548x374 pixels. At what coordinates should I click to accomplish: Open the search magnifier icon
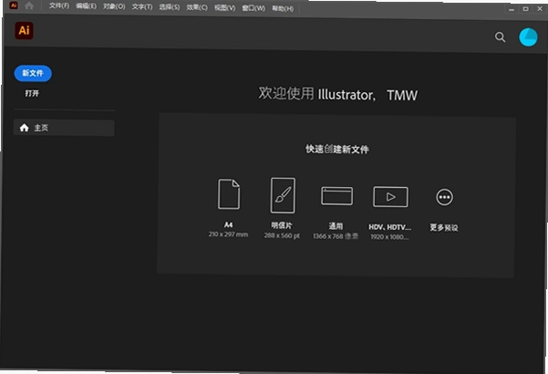point(500,36)
